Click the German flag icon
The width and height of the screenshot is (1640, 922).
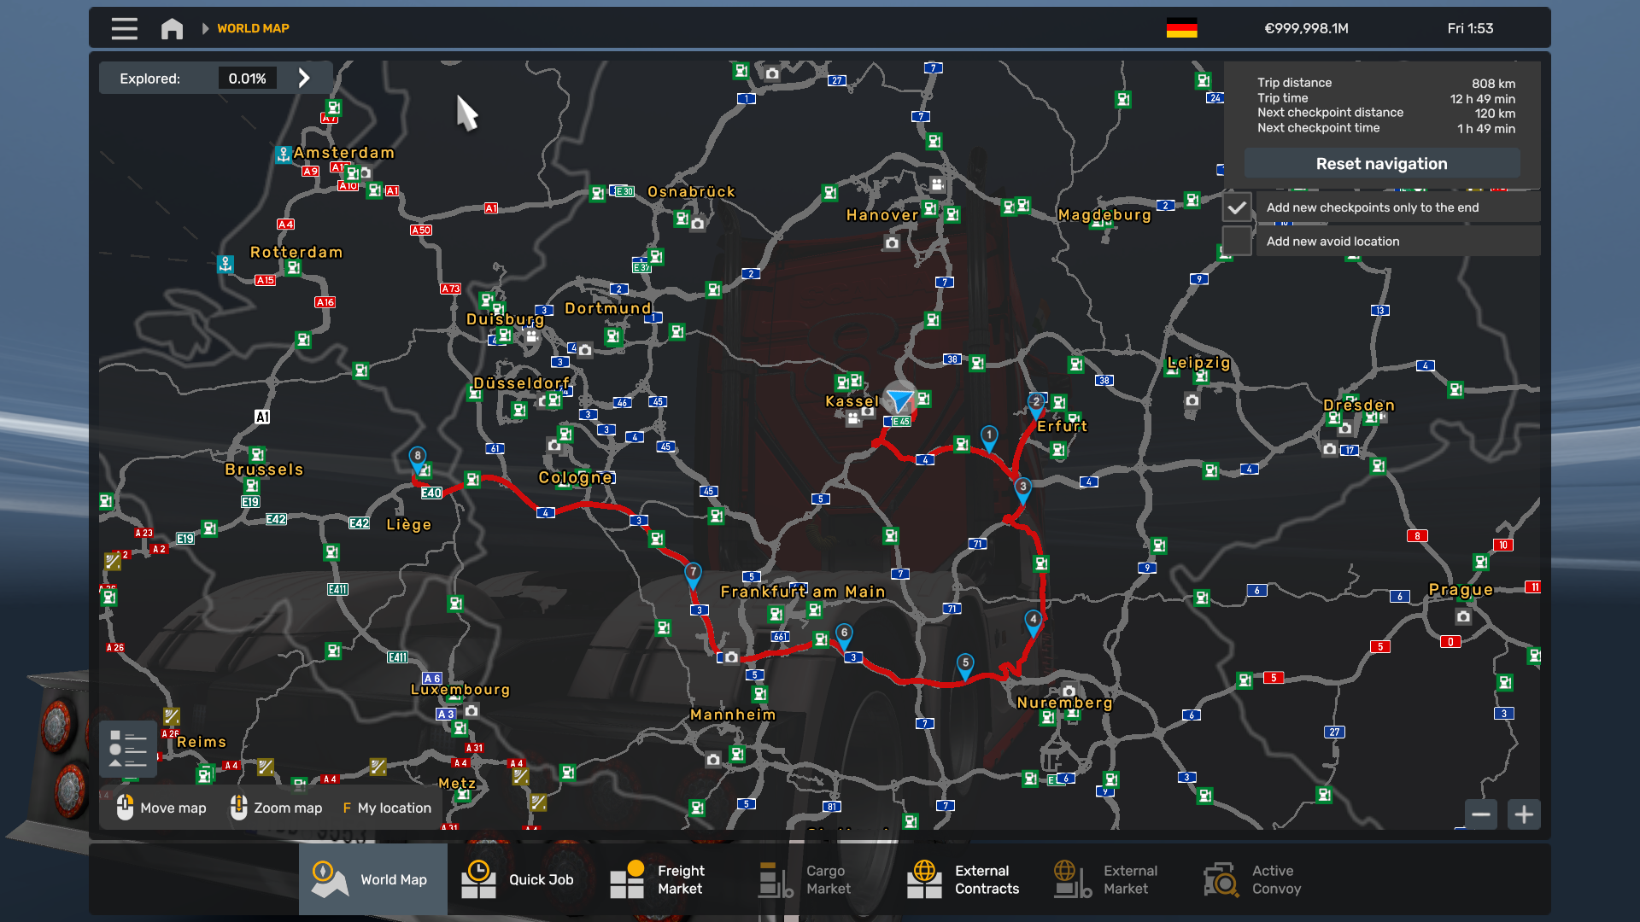pyautogui.click(x=1181, y=28)
